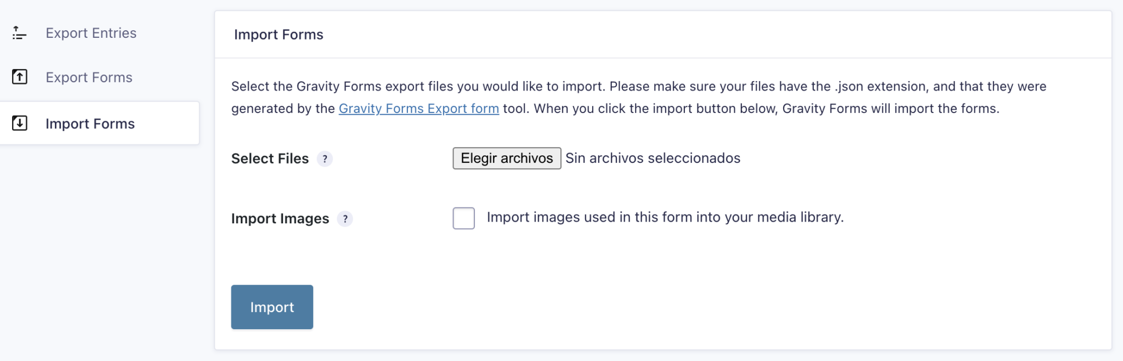Click the question mark next to Import Images

click(x=345, y=219)
